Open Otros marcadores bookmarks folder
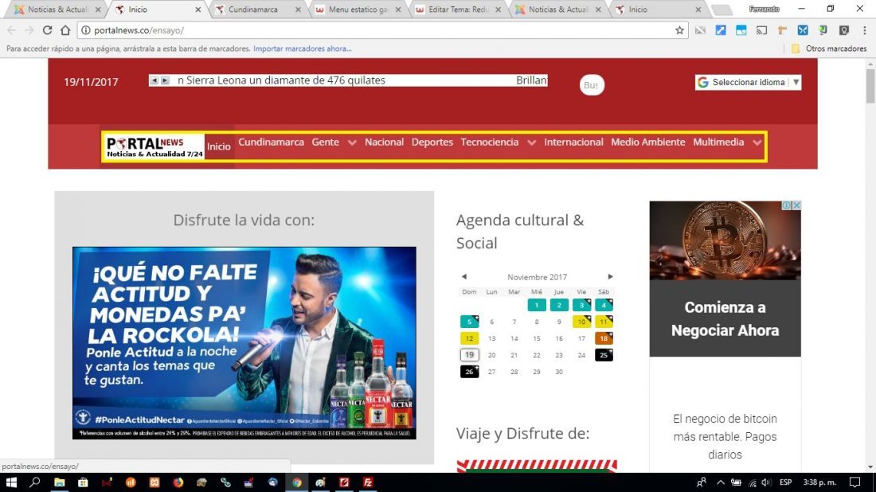 click(x=829, y=49)
